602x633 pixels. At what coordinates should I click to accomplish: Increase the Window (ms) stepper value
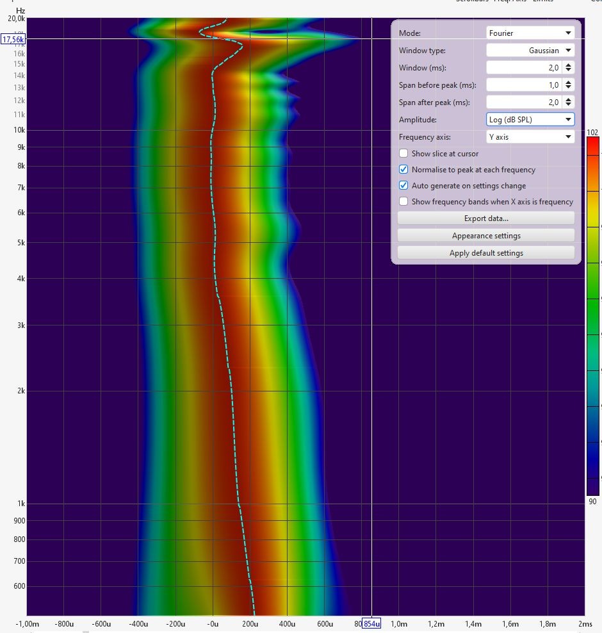568,65
